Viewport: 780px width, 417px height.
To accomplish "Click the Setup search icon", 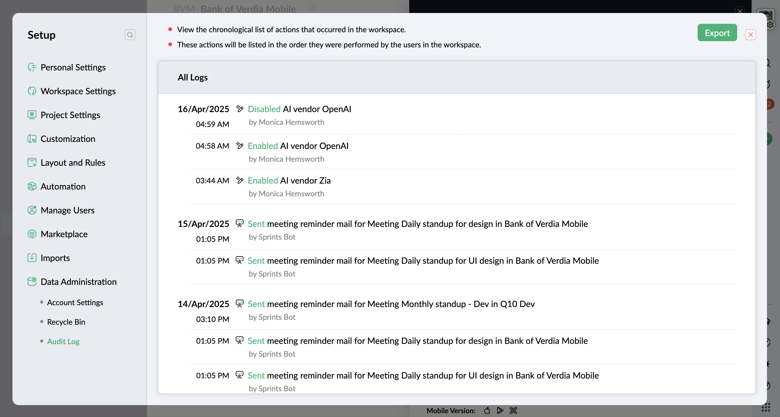I will (x=130, y=35).
